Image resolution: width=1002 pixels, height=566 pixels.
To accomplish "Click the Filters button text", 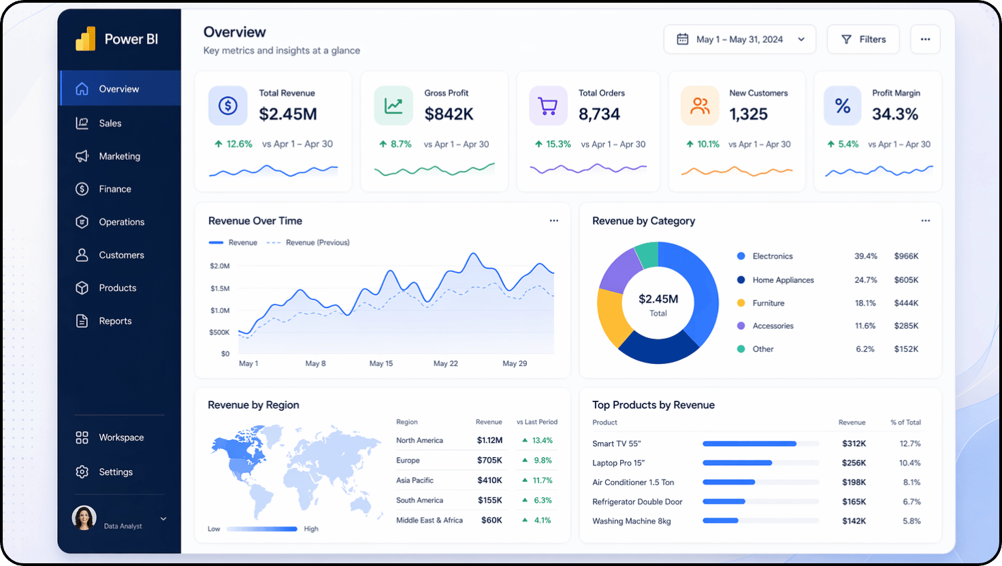I will 873,39.
